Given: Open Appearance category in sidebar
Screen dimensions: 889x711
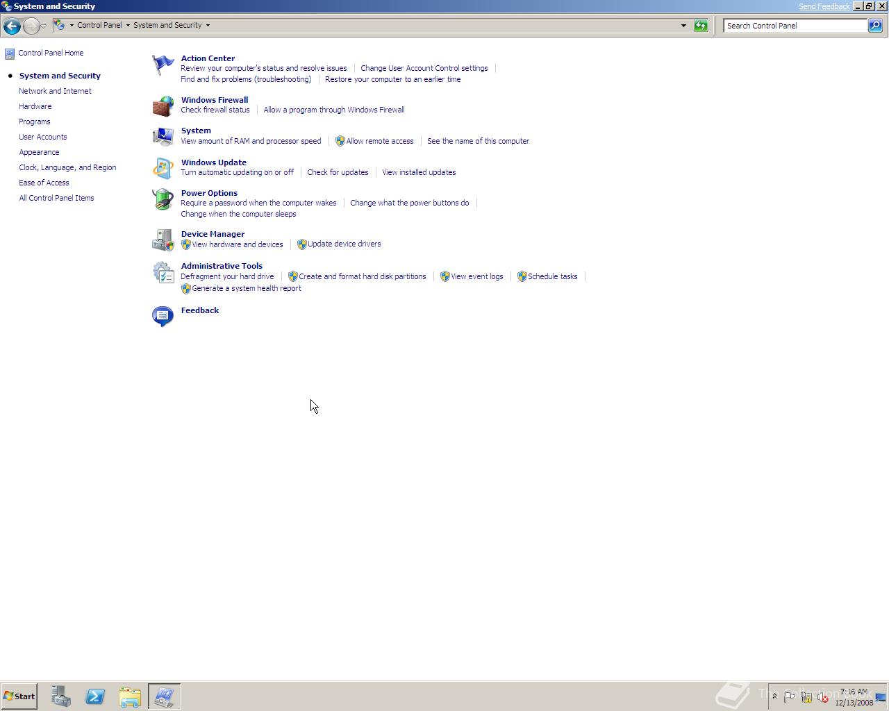Looking at the screenshot, I should [x=39, y=152].
